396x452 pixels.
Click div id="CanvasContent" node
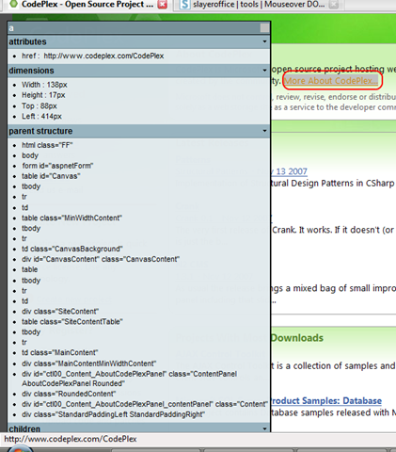[x=101, y=259]
